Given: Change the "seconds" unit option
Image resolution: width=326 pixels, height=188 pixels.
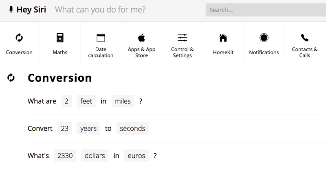Looking at the screenshot, I should pyautogui.click(x=132, y=129).
